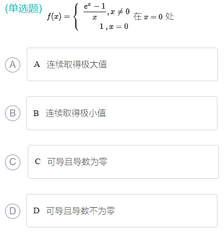The height and width of the screenshot is (232, 224).
Task: Click the second case line 1, x = 0
Action: (x=114, y=26)
